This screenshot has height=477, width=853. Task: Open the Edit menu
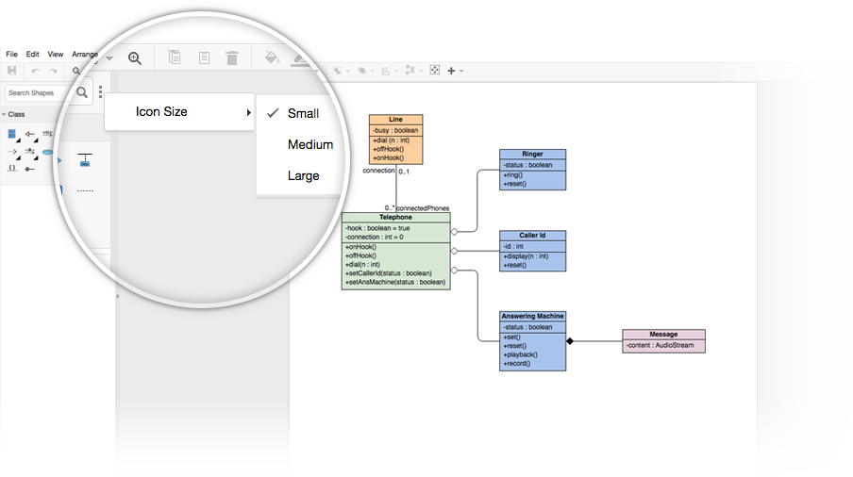coord(32,54)
